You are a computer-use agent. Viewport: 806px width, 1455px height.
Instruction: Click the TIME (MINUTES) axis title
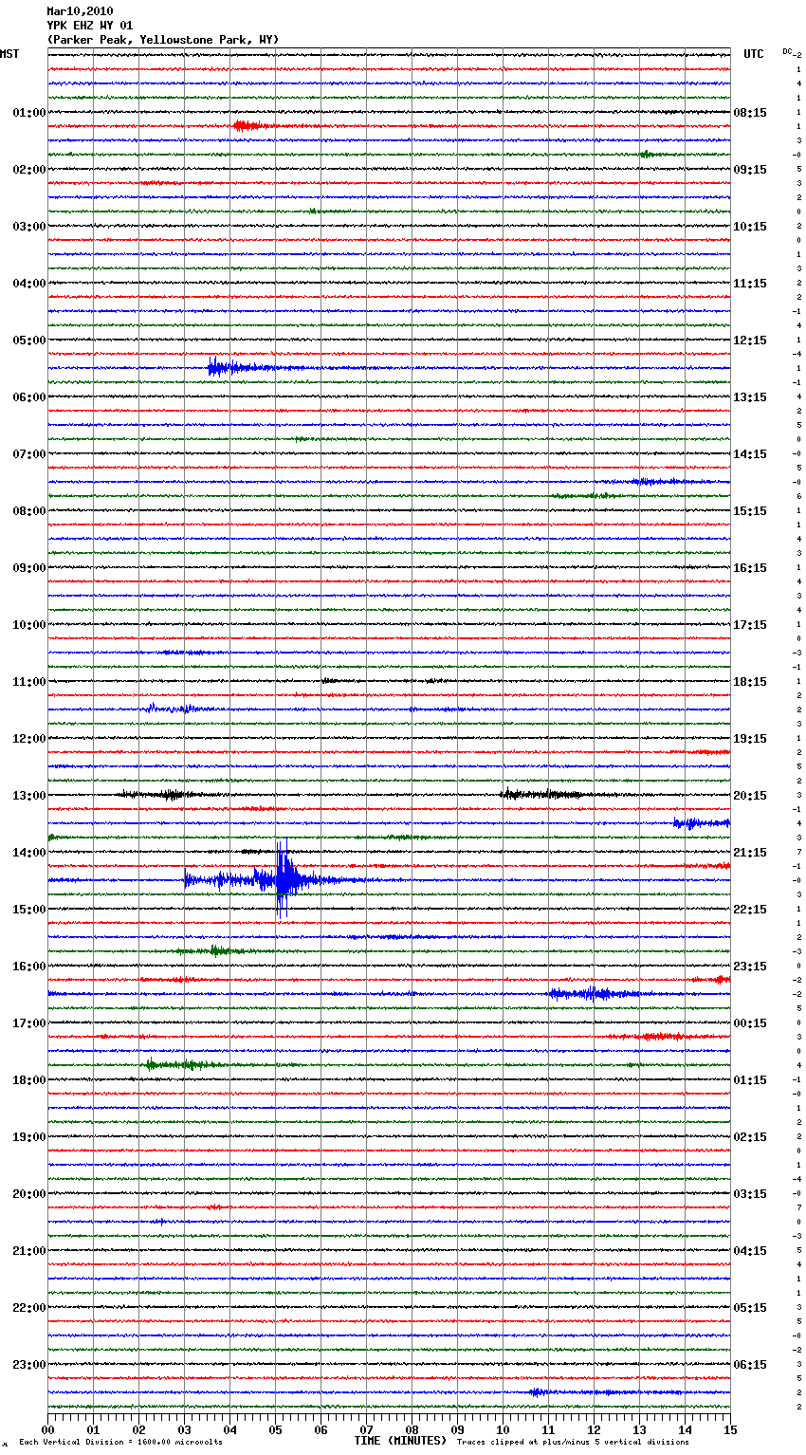click(x=400, y=1441)
